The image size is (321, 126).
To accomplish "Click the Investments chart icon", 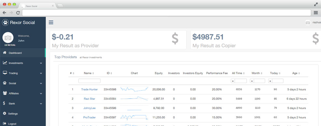I will pyautogui.click(x=5, y=63).
